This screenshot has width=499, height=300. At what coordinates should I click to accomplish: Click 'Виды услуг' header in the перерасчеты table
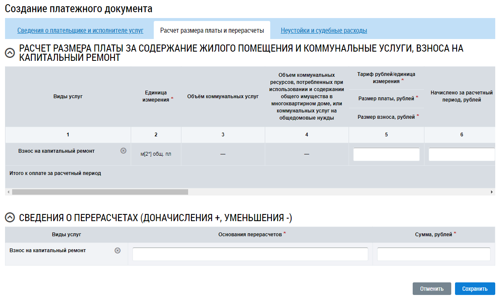(x=67, y=235)
